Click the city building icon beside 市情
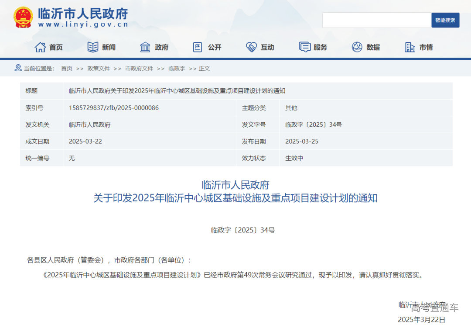Screen dimensions: 471x325 [x=410, y=47]
